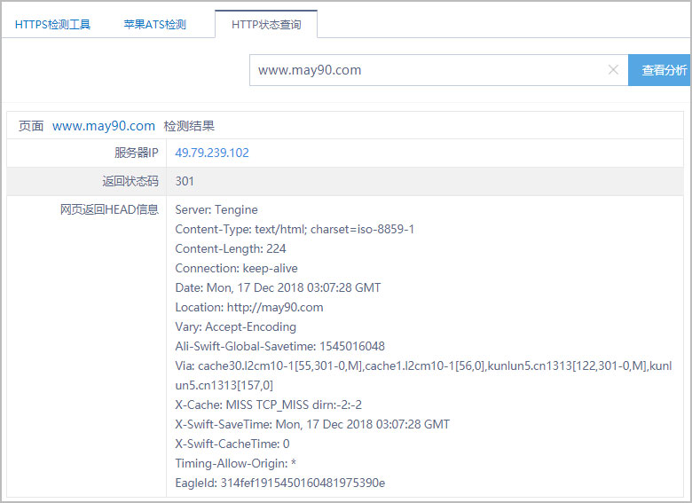
Task: Open the www.may90.com link in results header
Action: tap(104, 126)
